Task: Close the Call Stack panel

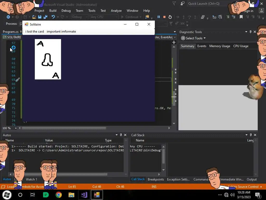Action: 255,135
